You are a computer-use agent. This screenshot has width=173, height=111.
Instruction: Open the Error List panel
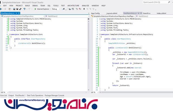(4, 95)
